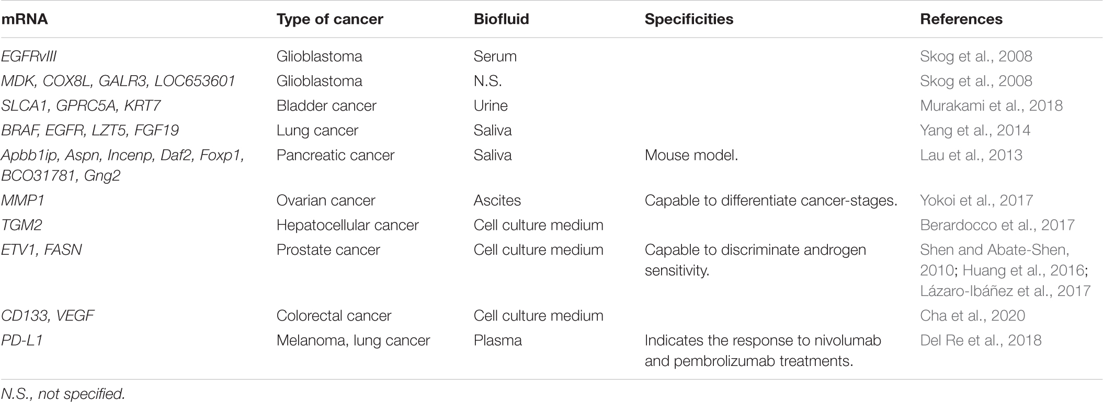Image resolution: width=1103 pixels, height=402 pixels.
Task: Open the Skog et al., 2008 reference in MDK row
Action: 976,81
